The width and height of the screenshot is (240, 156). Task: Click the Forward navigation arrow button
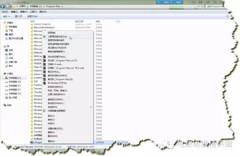pyautogui.click(x=7, y=6)
